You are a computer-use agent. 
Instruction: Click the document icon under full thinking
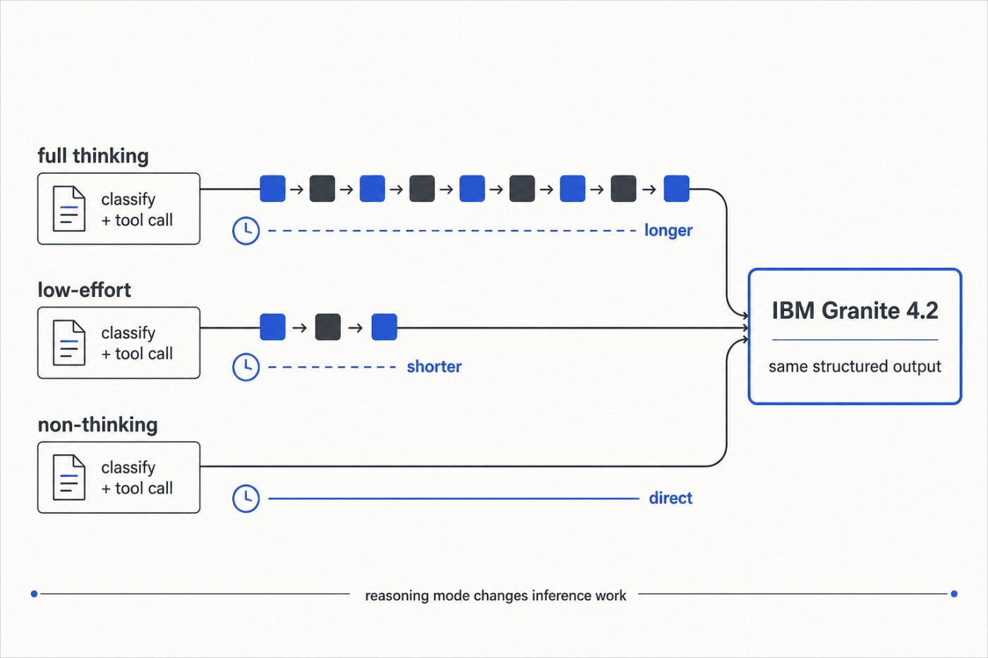(69, 209)
